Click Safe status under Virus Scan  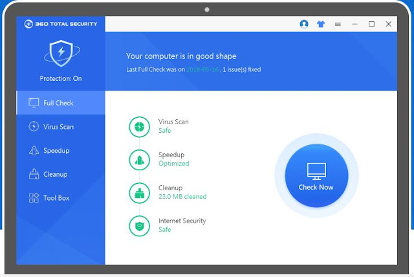coord(164,131)
